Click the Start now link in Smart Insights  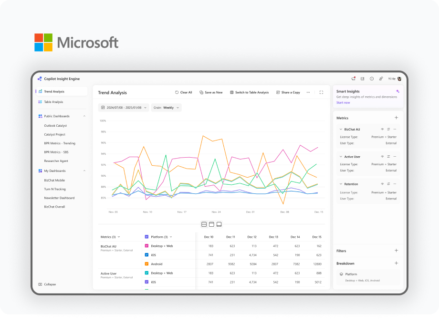pyautogui.click(x=343, y=102)
